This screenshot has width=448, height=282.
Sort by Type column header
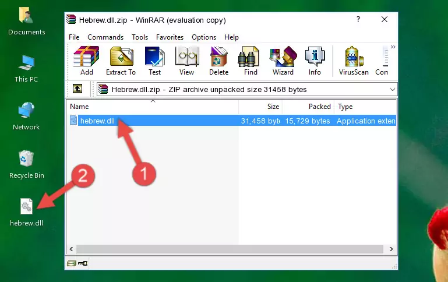coord(365,106)
